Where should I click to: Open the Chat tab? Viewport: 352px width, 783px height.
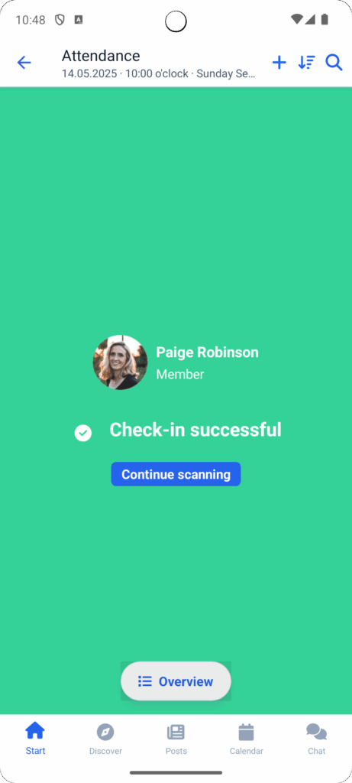[x=317, y=739]
